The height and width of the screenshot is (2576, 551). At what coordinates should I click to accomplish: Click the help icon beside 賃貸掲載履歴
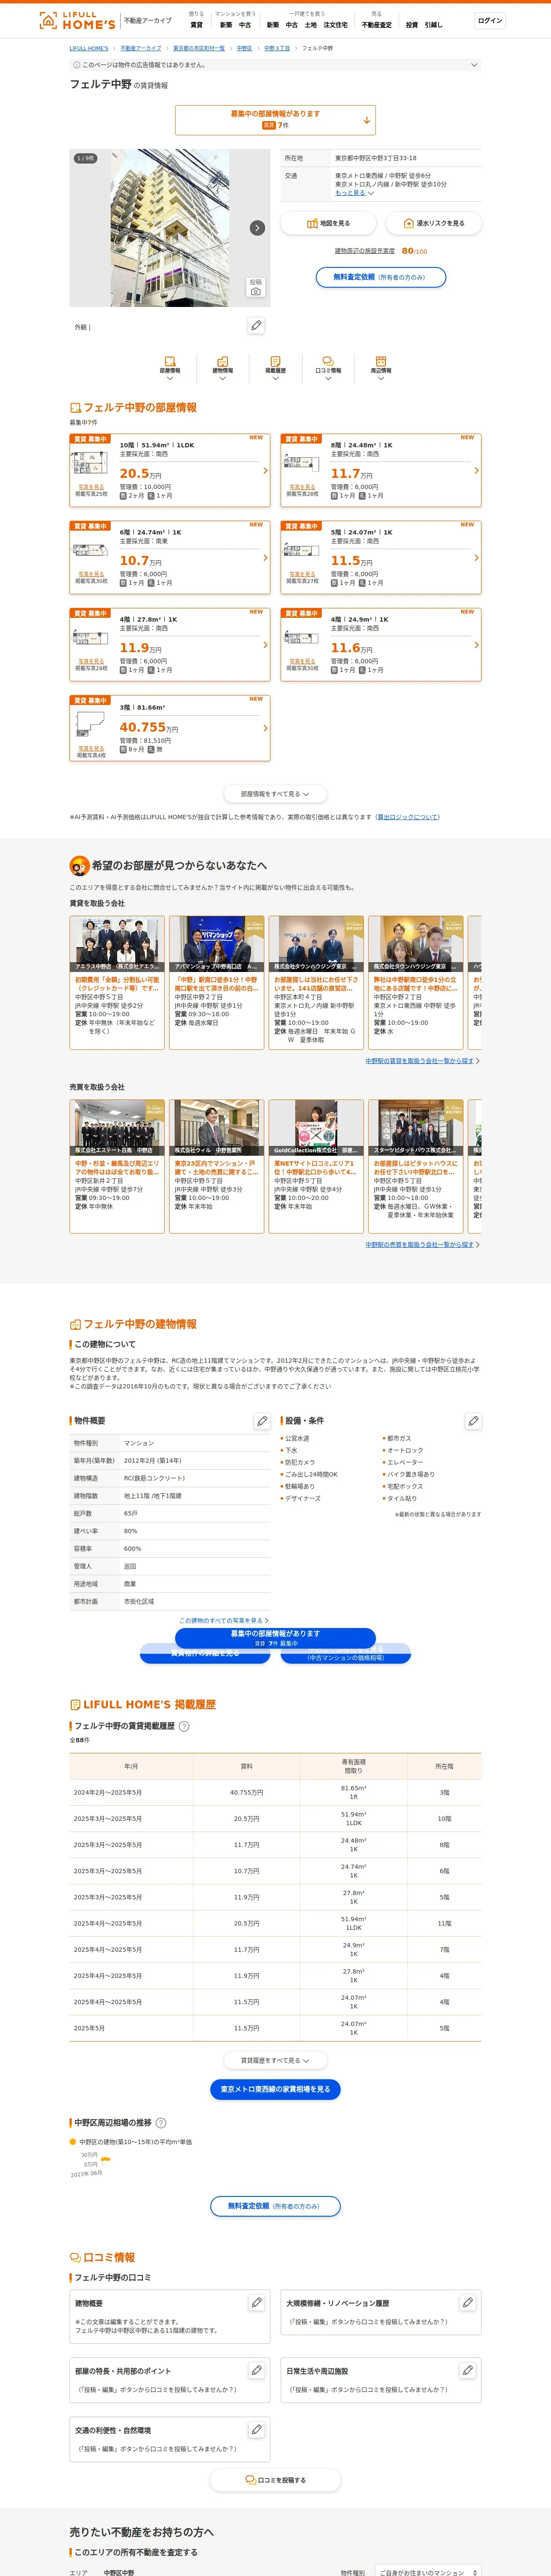pos(184,1726)
